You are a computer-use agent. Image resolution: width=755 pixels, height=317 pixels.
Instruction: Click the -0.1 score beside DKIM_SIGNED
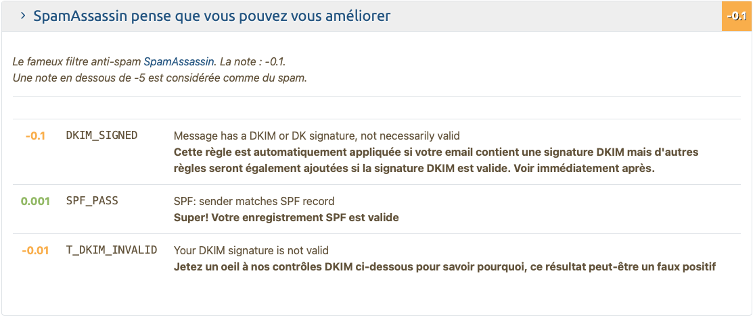(35, 136)
